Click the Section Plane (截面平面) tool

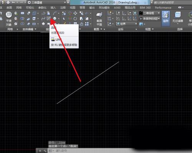99,19
